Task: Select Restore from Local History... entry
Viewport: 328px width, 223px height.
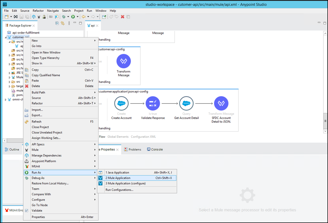Action: [x=61, y=183]
